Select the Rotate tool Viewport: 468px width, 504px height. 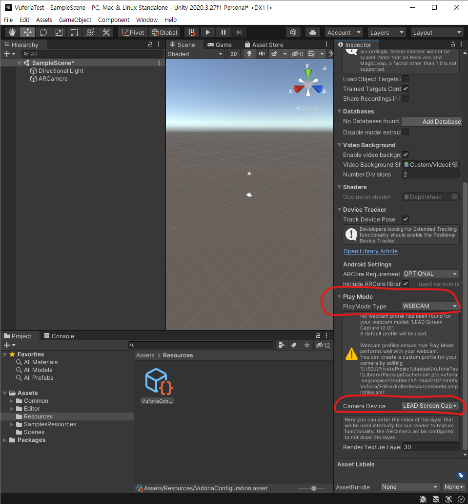pyautogui.click(x=43, y=32)
